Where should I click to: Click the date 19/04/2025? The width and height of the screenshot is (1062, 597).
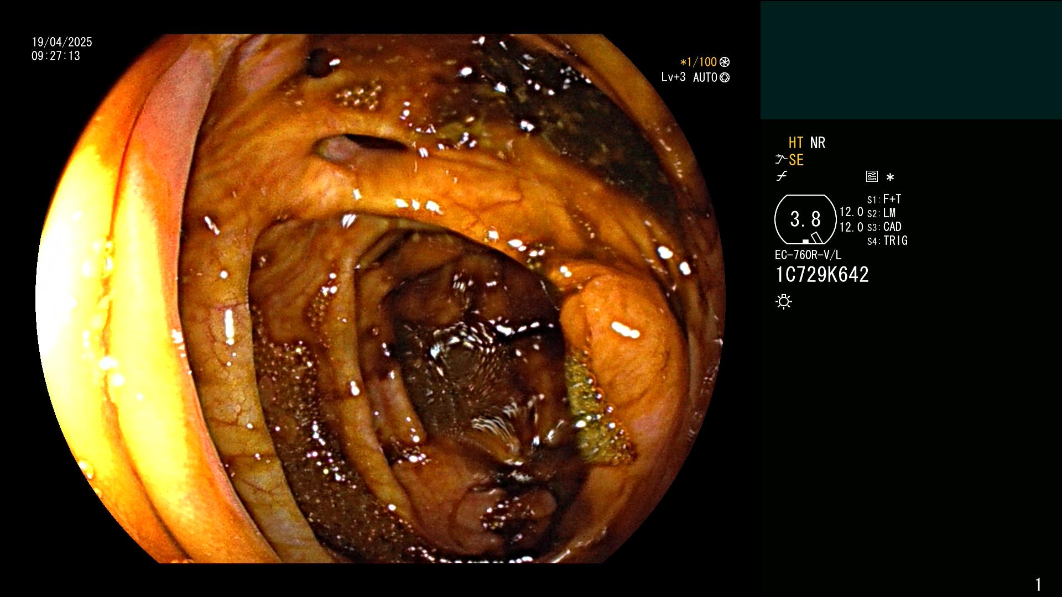tap(62, 42)
